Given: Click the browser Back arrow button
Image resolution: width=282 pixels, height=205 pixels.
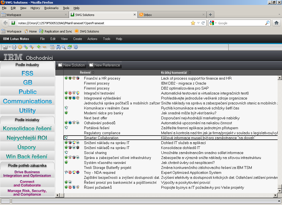Looking at the screenshot, I should tap(6, 23).
